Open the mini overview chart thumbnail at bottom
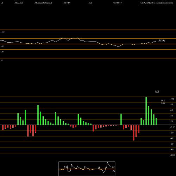Screen dimensions: 176x176 click(87, 169)
